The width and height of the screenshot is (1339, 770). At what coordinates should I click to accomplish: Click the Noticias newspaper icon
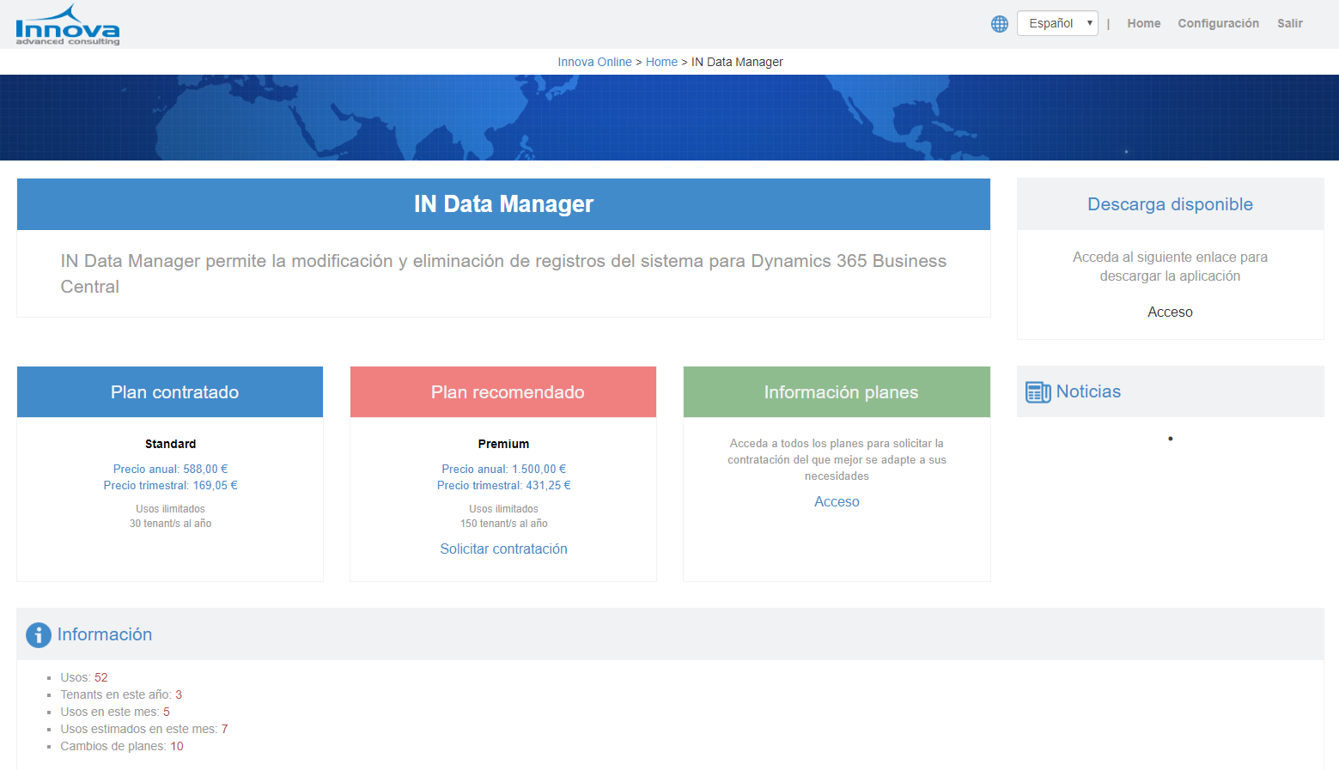(x=1038, y=392)
